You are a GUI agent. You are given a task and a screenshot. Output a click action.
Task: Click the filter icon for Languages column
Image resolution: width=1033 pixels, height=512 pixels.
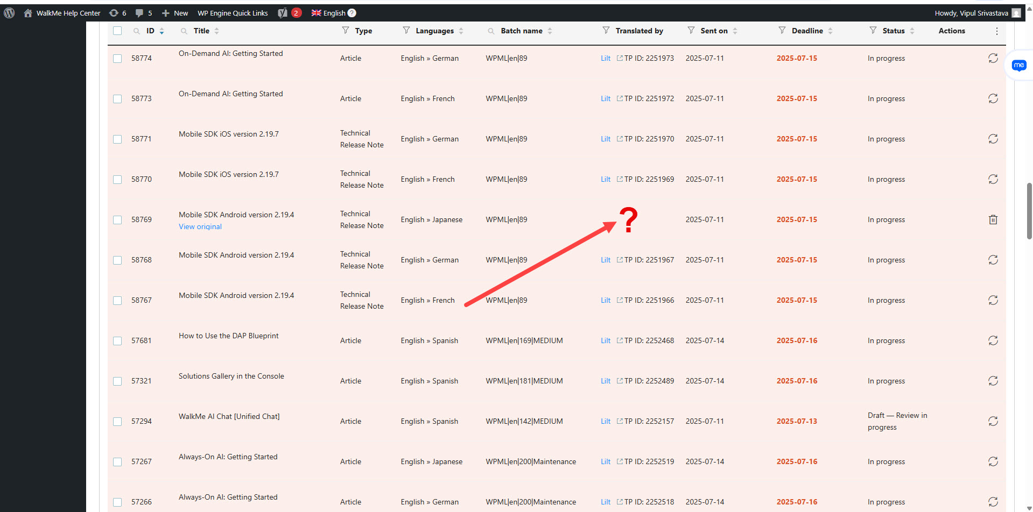(406, 31)
